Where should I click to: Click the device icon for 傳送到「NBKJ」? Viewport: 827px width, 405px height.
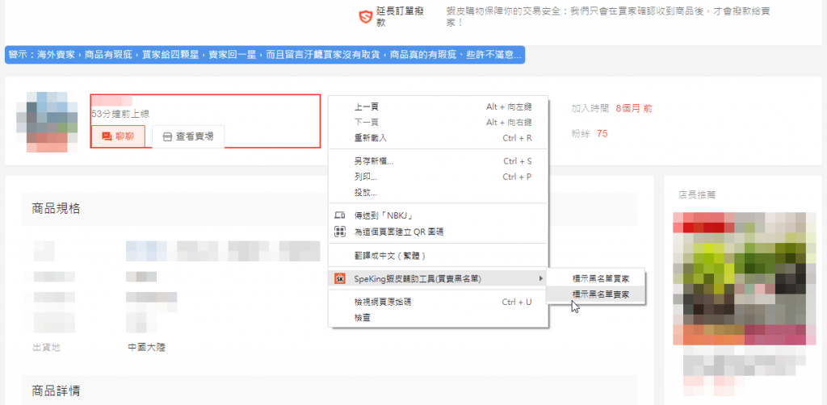pos(340,216)
